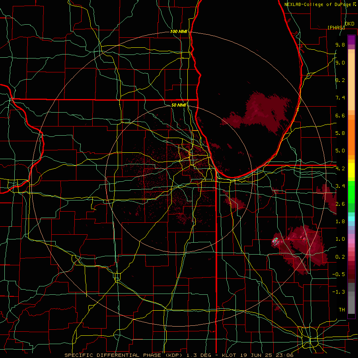Click the -1.3 scale value
This screenshot has width=358, height=358.
pos(339,292)
